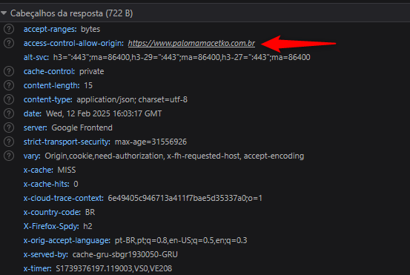Select the 'S1739376197.119003,VS0,VE208' value

pyautogui.click(x=114, y=269)
